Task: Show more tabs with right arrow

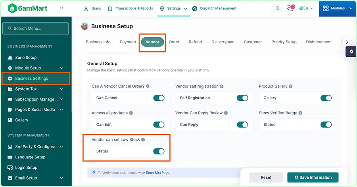Action: (347, 42)
